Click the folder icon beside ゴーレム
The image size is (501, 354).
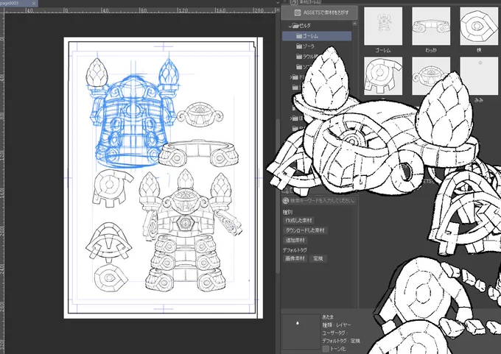[x=299, y=36]
